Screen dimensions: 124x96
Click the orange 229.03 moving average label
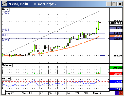[116, 36]
